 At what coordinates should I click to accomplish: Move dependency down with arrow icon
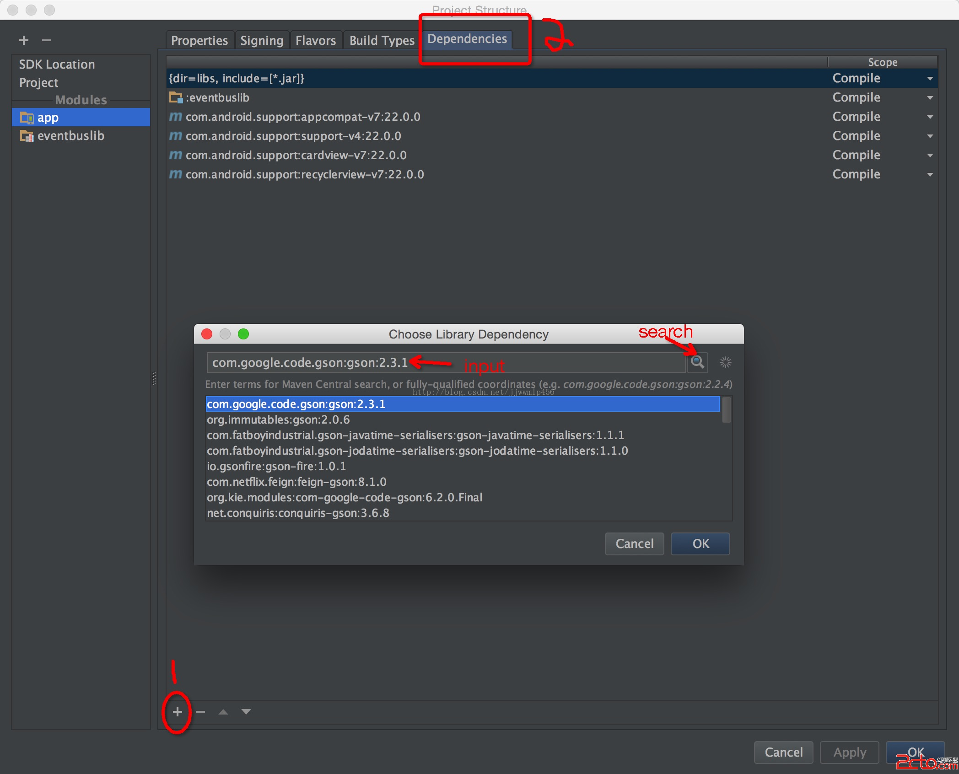(x=246, y=712)
